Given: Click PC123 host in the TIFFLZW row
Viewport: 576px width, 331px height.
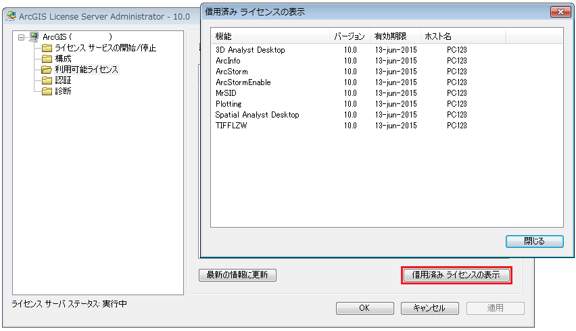Looking at the screenshot, I should tap(456, 126).
